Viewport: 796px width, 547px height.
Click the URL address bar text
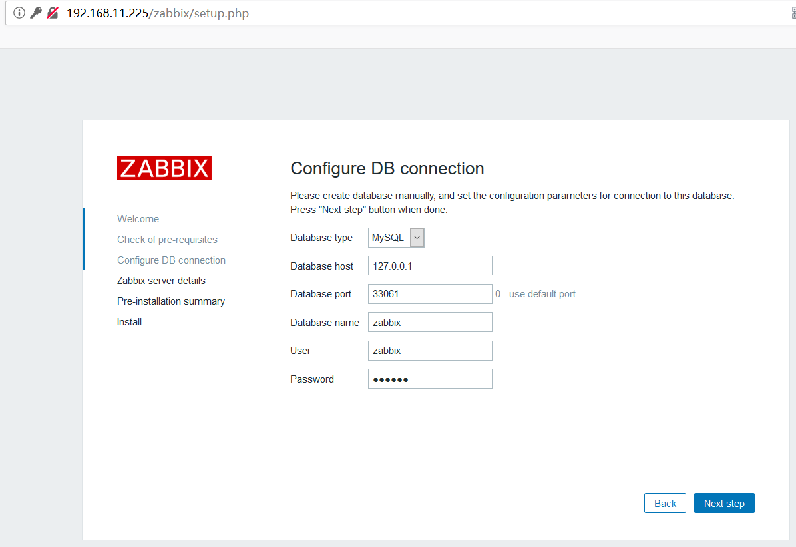click(x=157, y=13)
